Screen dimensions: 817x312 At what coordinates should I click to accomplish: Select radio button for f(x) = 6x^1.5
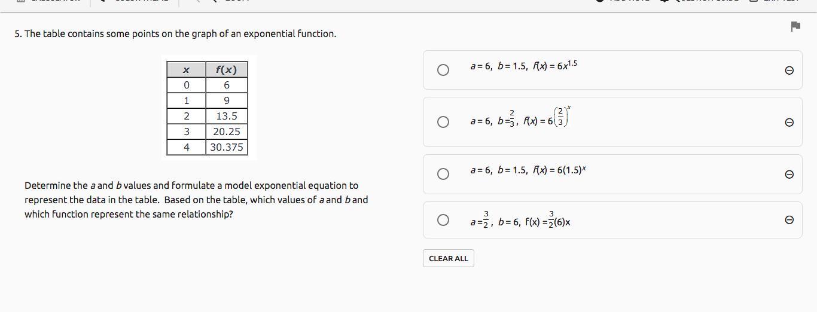(x=443, y=70)
